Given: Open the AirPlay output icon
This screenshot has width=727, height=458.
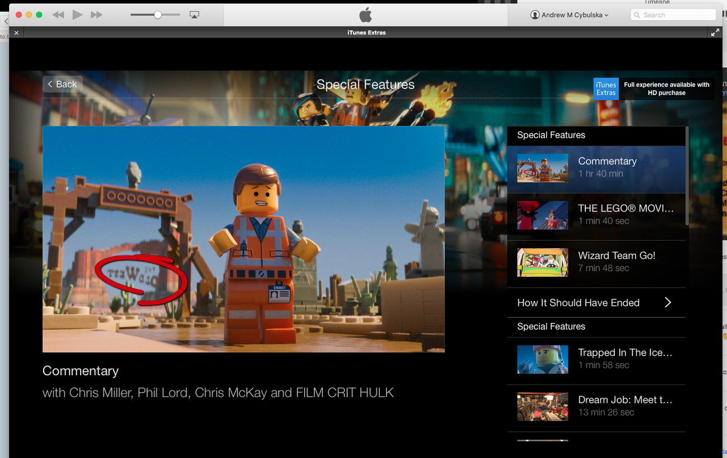Looking at the screenshot, I should click(x=194, y=15).
